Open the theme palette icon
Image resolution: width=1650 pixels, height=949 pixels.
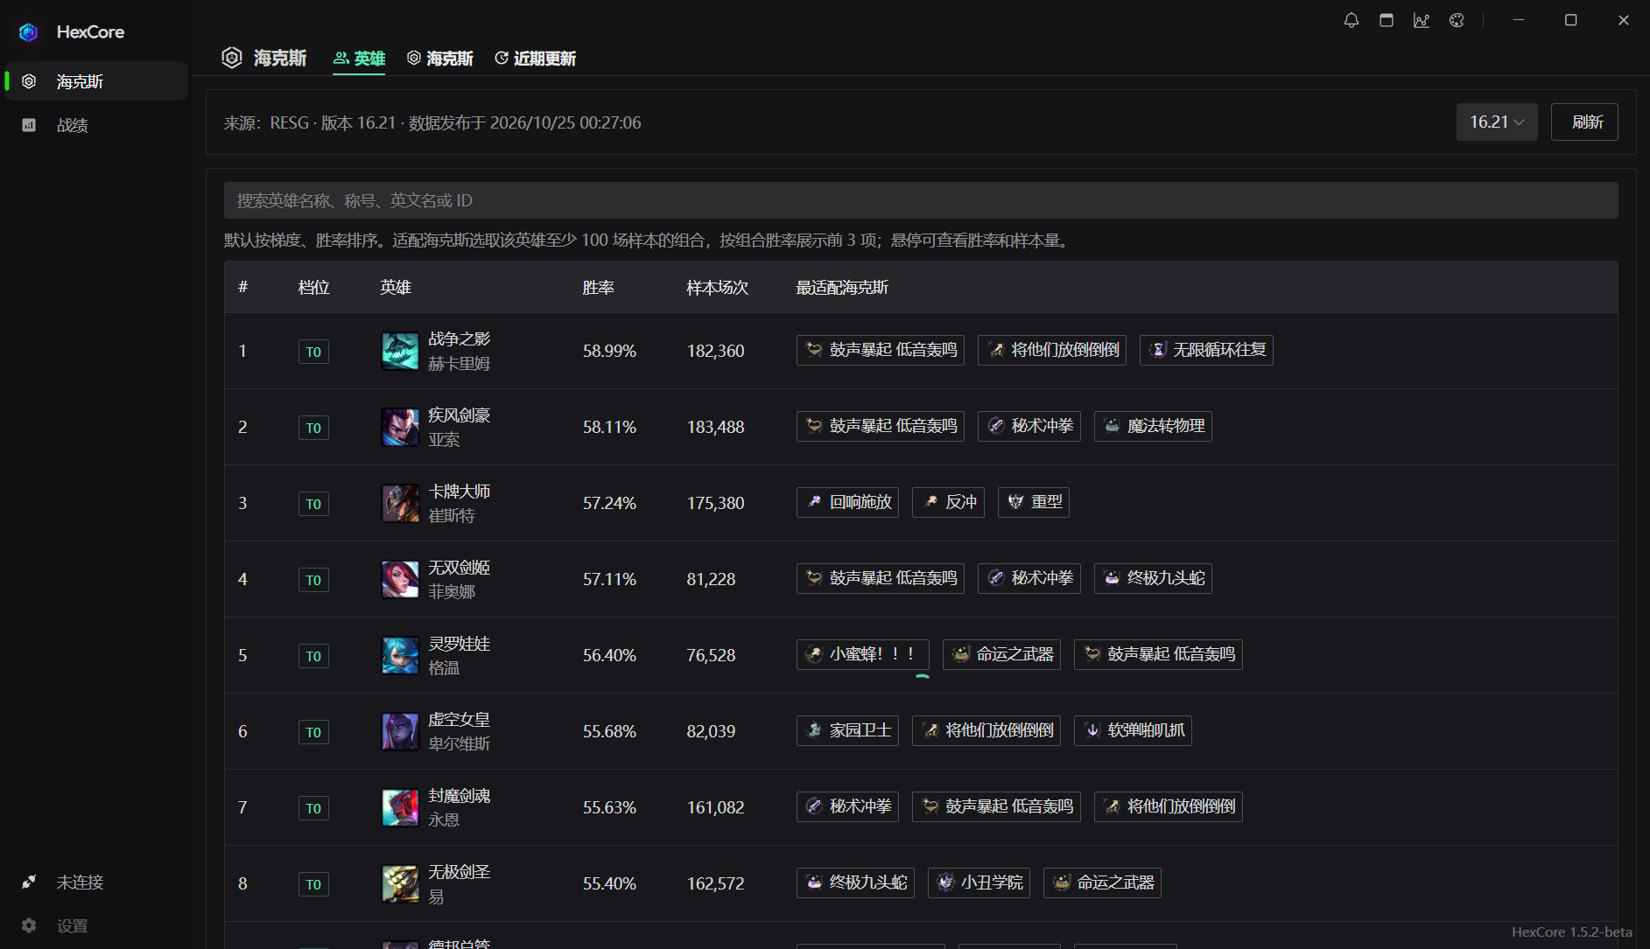click(x=1457, y=20)
